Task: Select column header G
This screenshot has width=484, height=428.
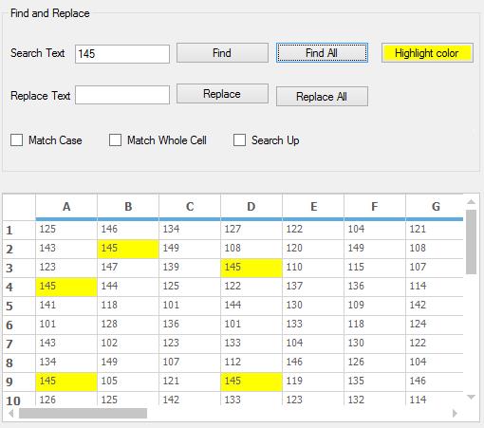Action: [x=436, y=207]
